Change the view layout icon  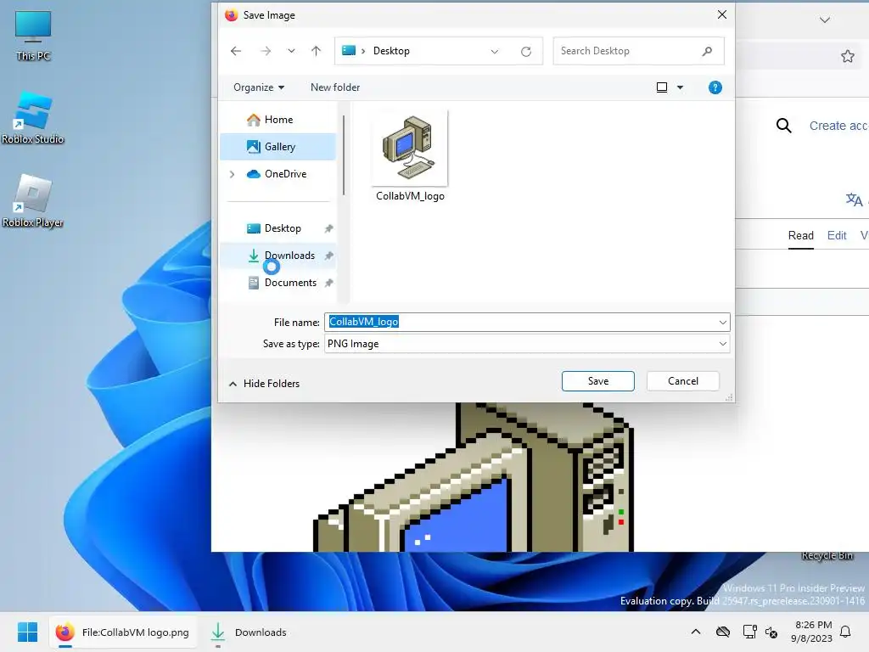[662, 87]
